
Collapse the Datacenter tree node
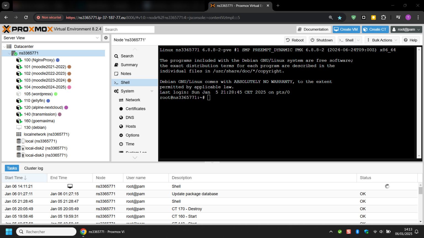coord(4,47)
